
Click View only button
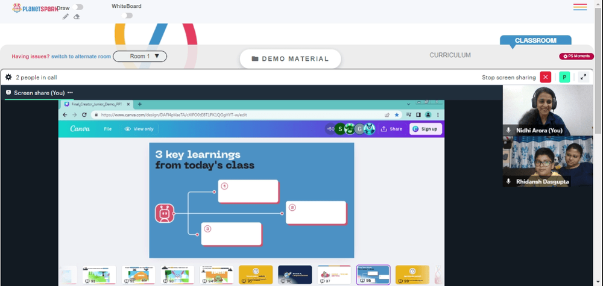(139, 129)
